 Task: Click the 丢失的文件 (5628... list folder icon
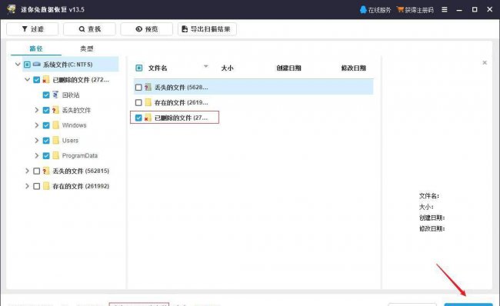tap(148, 87)
